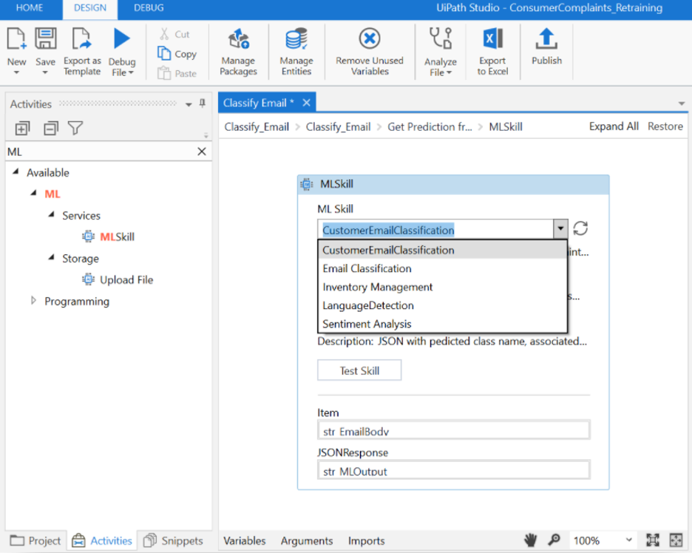
Task: Switch to the DESIGN ribbon tab
Action: point(90,8)
